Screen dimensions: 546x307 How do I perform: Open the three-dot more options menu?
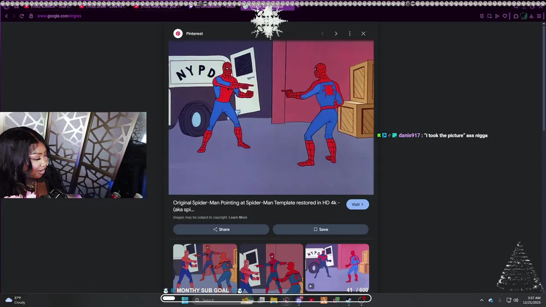[x=350, y=34]
